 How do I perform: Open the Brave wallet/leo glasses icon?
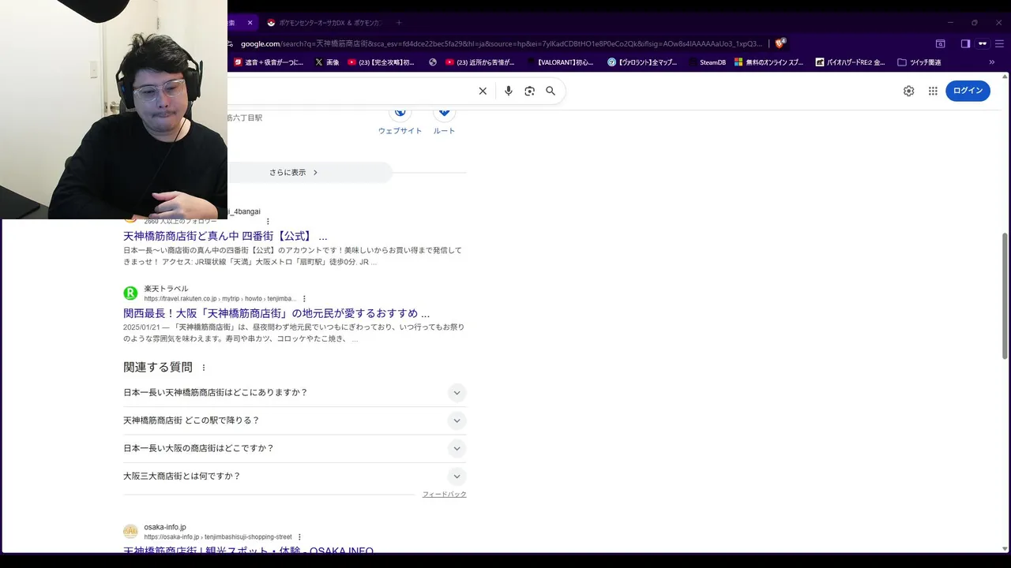(983, 43)
